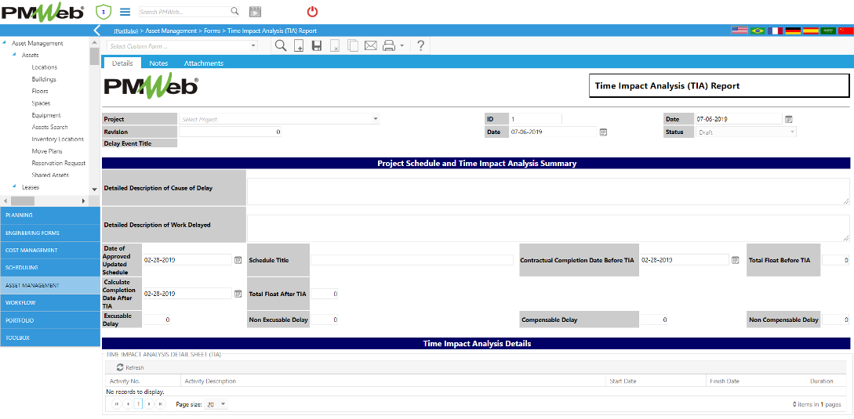Open calendar for Contractual Completion Date Before TIA
Viewport: 854px width, 419px height.
(736, 260)
